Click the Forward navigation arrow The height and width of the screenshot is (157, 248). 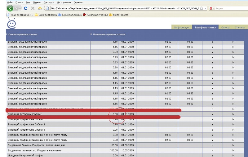tap(16, 8)
